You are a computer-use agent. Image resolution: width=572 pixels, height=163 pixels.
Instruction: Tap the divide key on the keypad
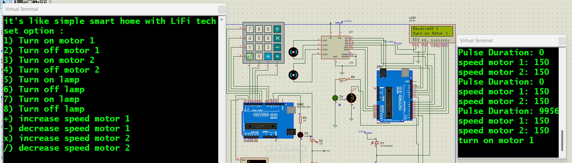277,29
